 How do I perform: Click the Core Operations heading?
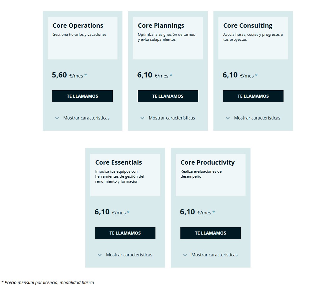tap(78, 26)
